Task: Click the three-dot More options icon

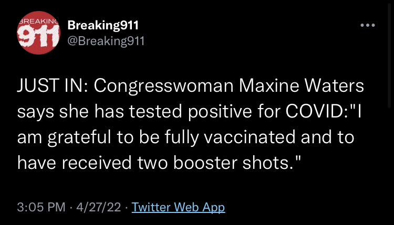Action: click(367, 25)
